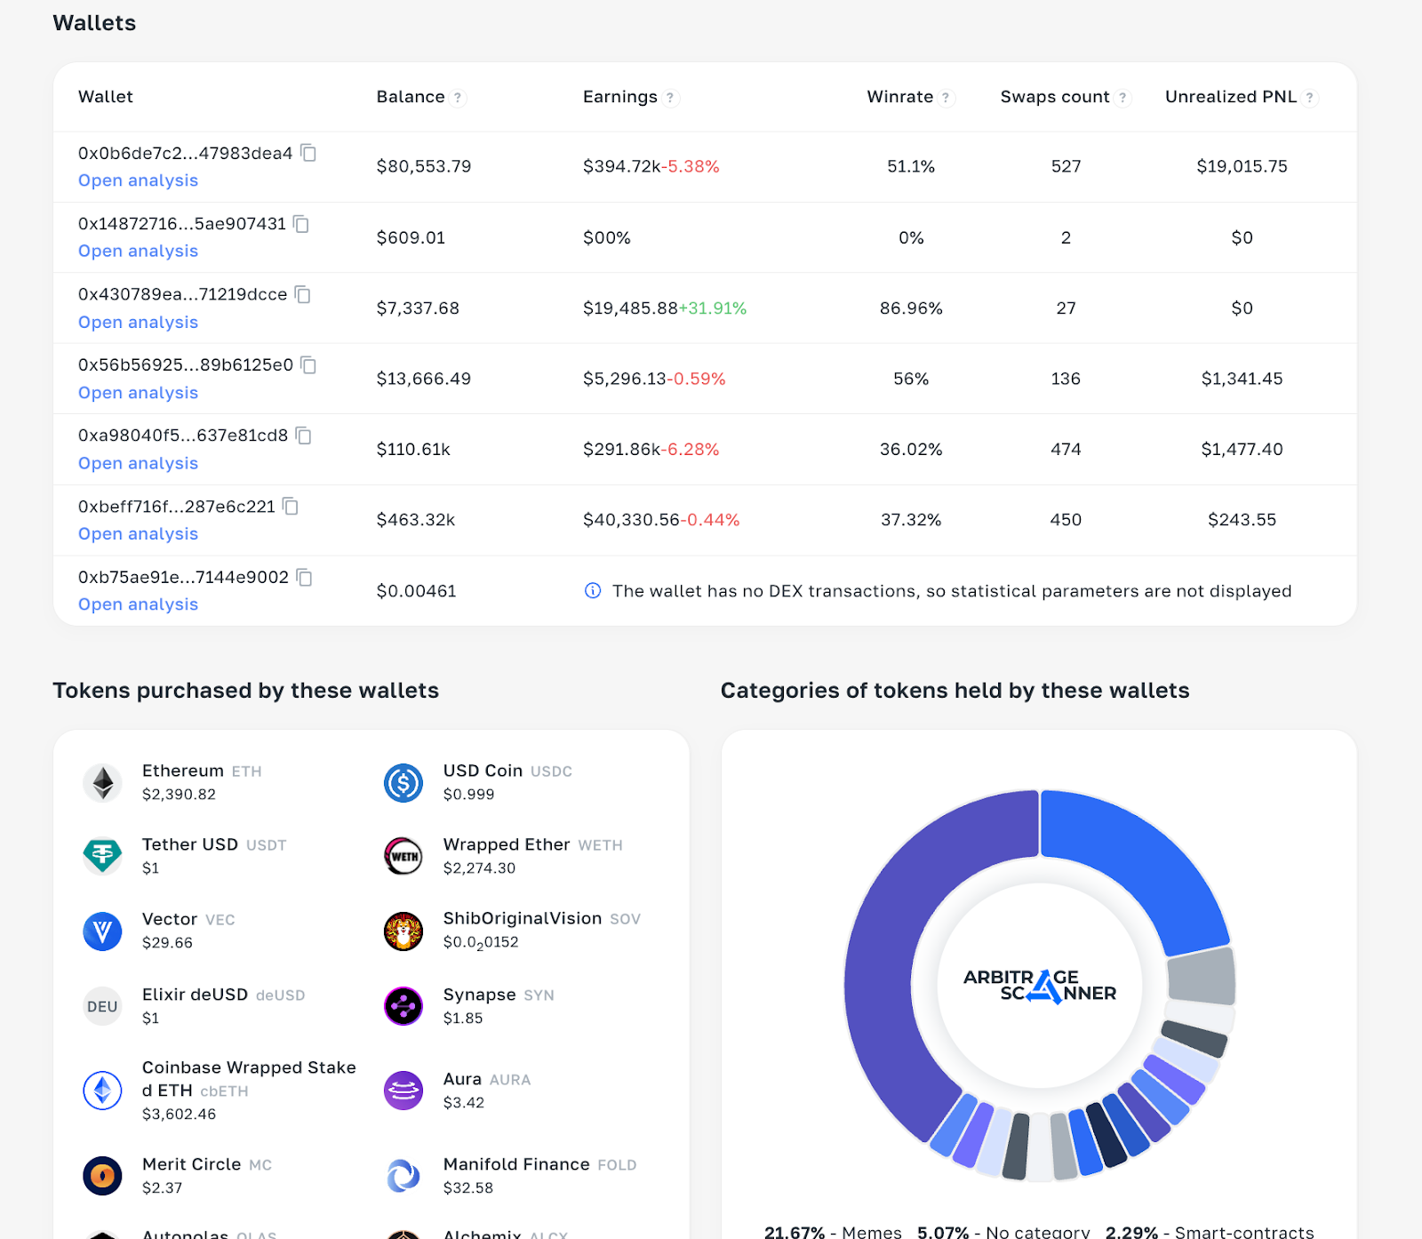Click the Merit Circle token name

tap(192, 1164)
